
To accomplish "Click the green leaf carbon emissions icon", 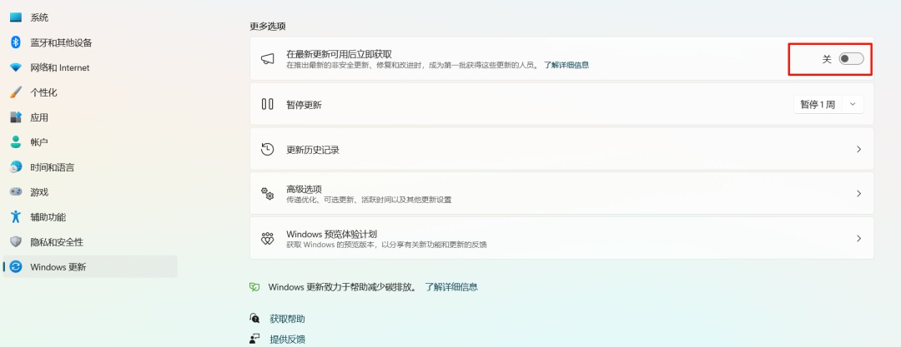I will click(254, 287).
